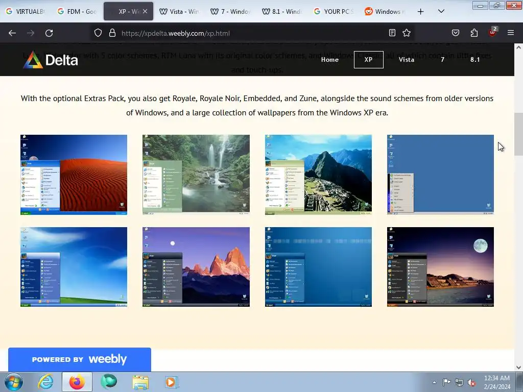
Task: Switch to FDM Google tab
Action: coord(77,11)
